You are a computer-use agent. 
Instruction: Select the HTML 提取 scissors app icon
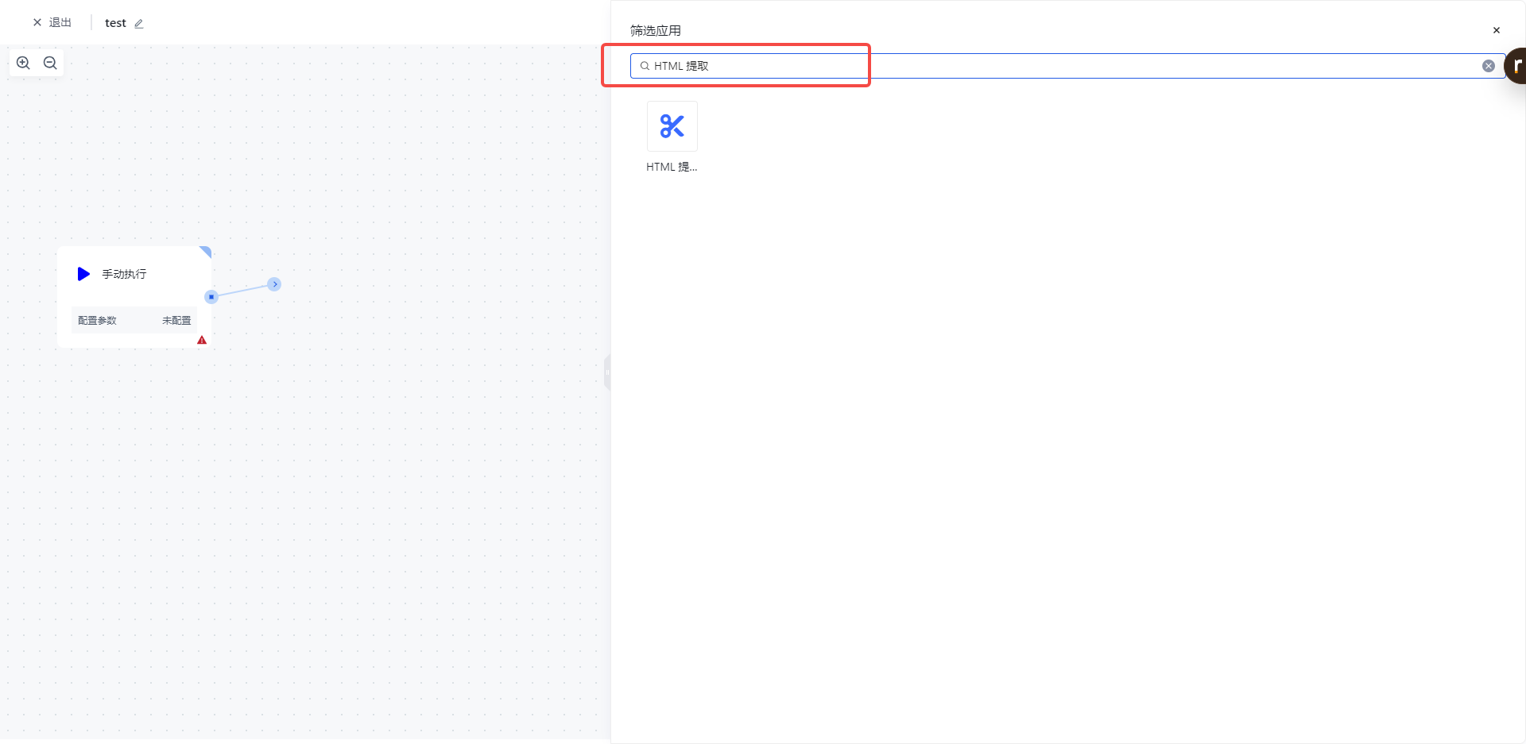[672, 126]
